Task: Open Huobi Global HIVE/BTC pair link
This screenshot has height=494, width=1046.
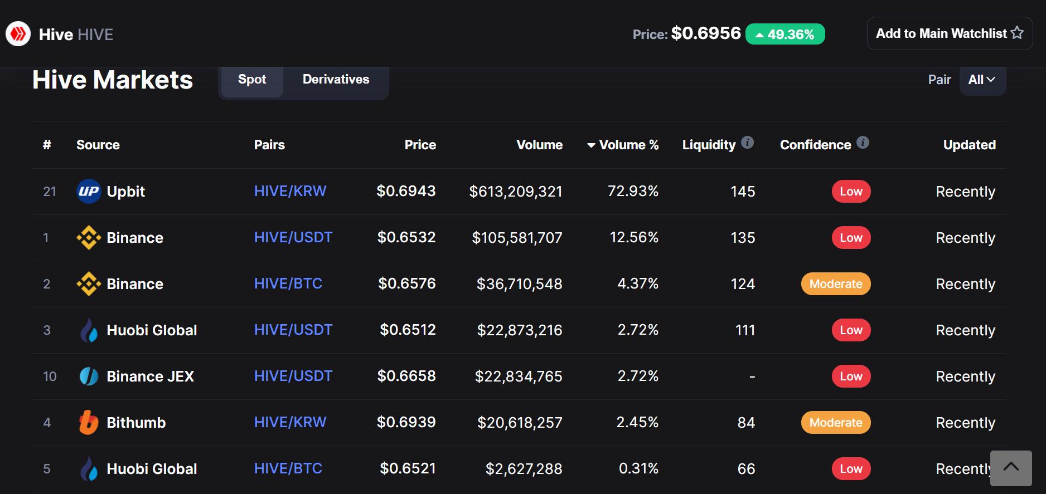Action: (288, 468)
